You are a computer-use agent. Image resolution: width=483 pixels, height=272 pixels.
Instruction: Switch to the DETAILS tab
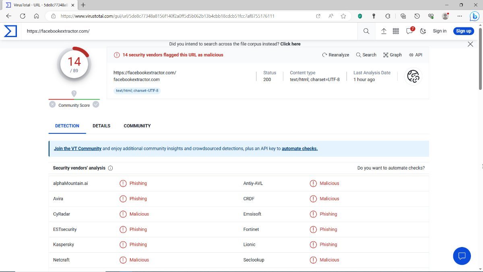[x=101, y=126]
